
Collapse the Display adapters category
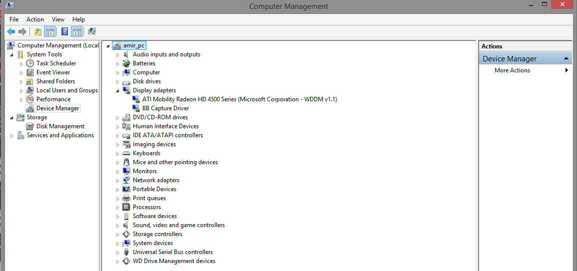[118, 91]
